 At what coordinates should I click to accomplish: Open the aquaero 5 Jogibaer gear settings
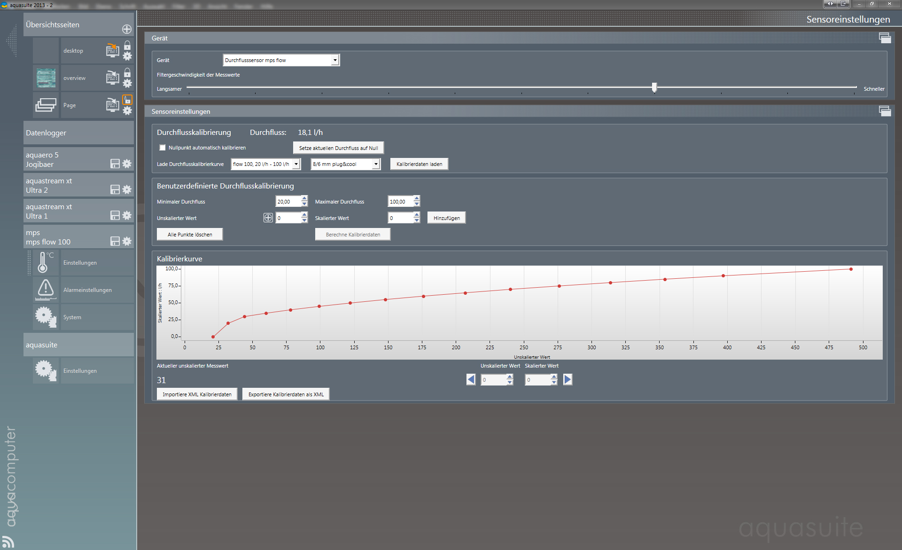tap(127, 164)
